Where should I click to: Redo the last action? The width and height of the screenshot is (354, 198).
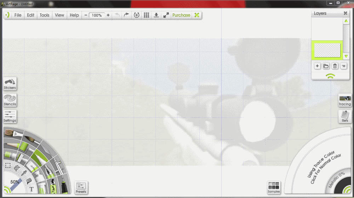[126, 15]
